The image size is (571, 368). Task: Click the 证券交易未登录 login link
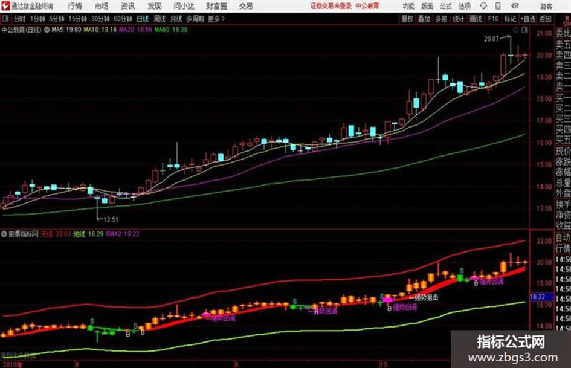click(331, 6)
